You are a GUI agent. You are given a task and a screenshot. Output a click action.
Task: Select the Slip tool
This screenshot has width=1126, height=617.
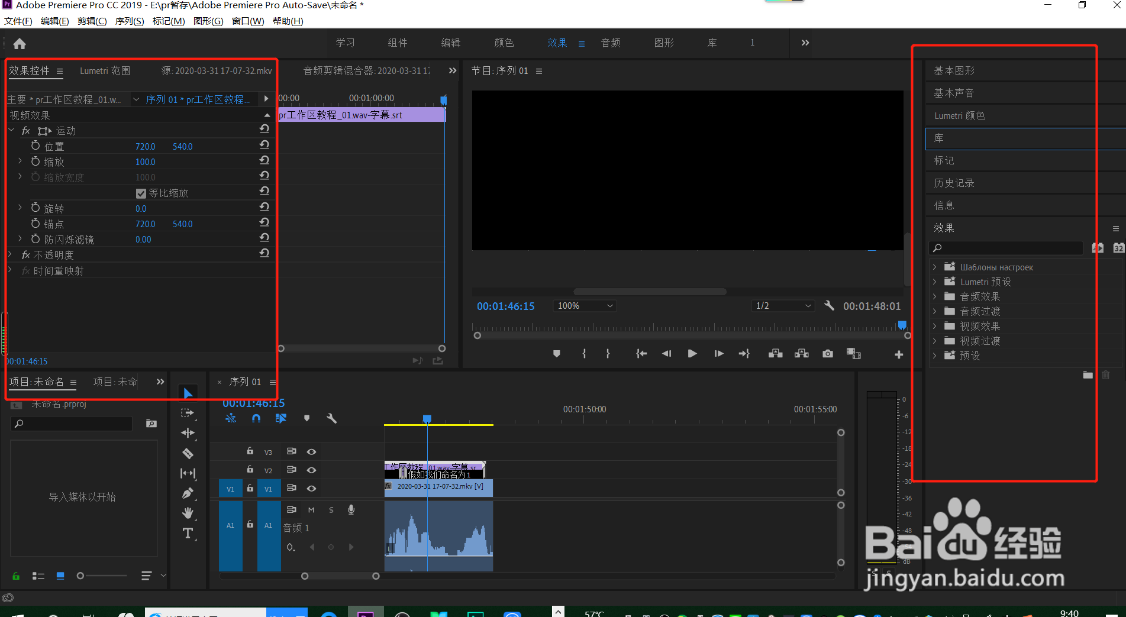(188, 473)
